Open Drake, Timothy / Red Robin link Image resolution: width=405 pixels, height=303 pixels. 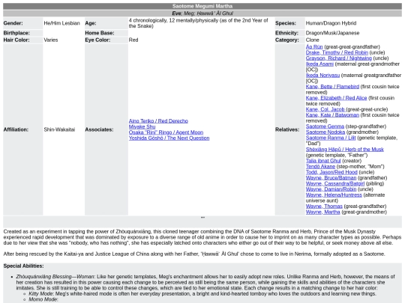click(x=337, y=52)
